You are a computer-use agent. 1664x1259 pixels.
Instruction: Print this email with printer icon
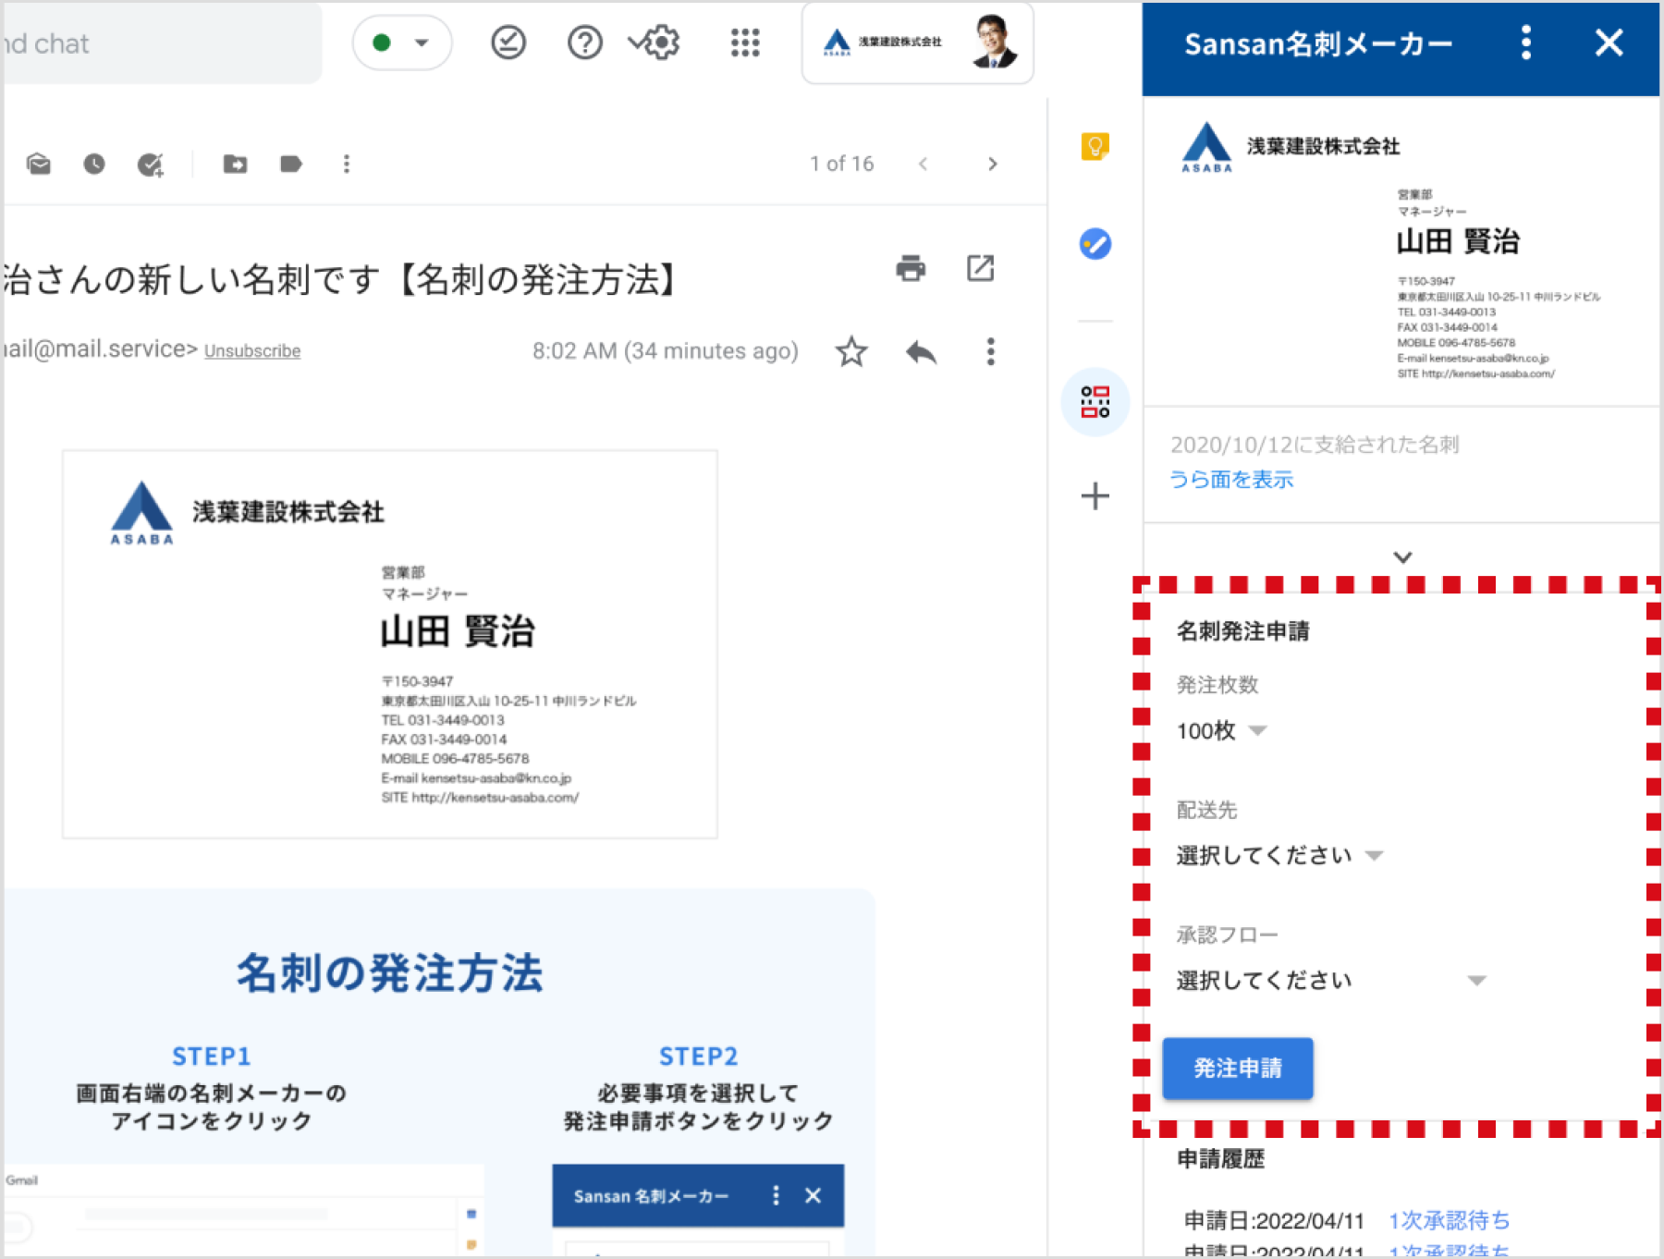[x=911, y=268]
